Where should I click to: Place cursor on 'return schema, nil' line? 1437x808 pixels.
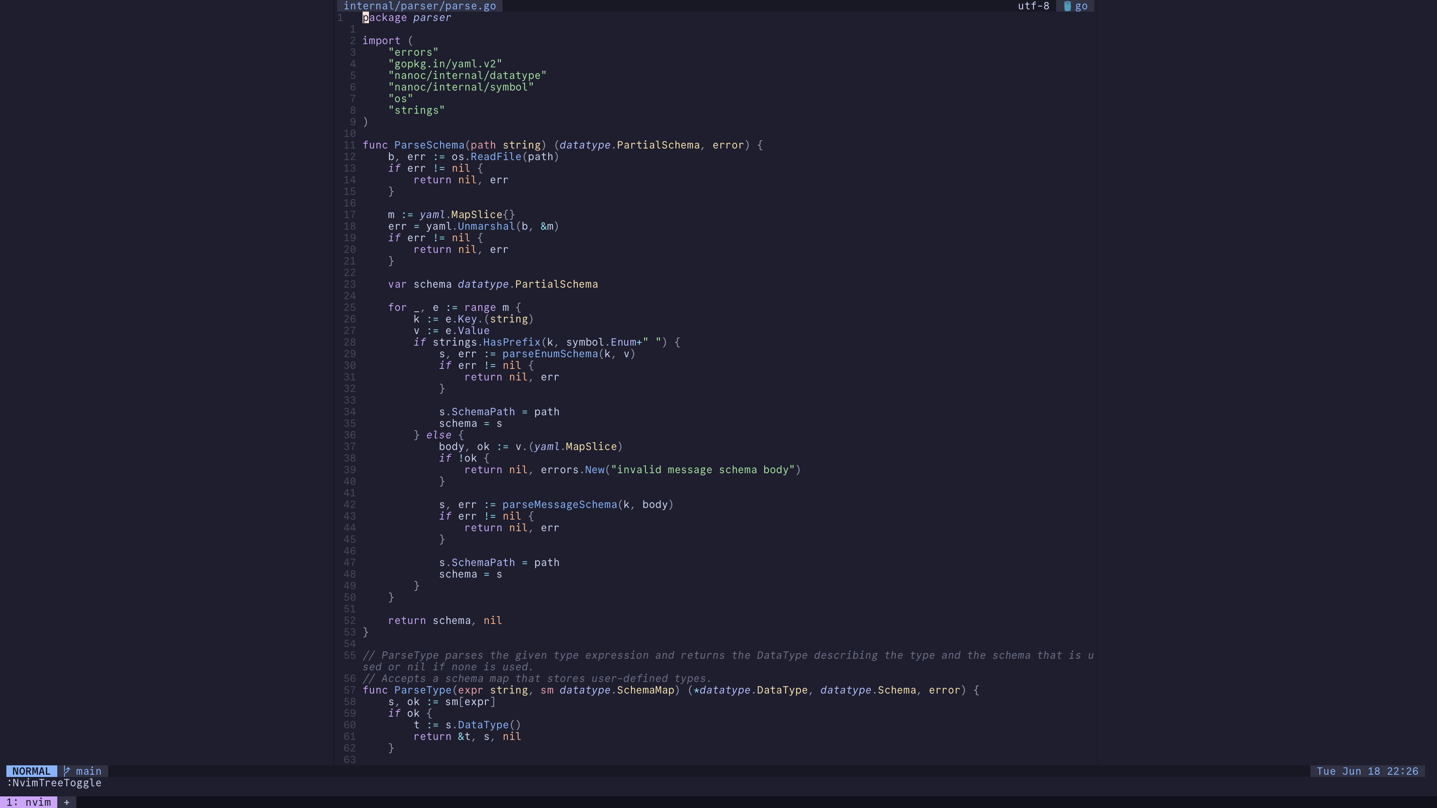click(445, 621)
